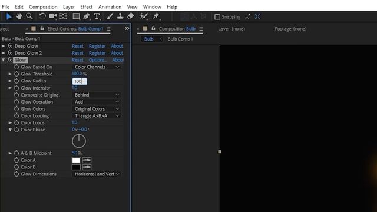The height and width of the screenshot is (212, 377).
Task: Enable the Snapping checkbox
Action: (217, 17)
